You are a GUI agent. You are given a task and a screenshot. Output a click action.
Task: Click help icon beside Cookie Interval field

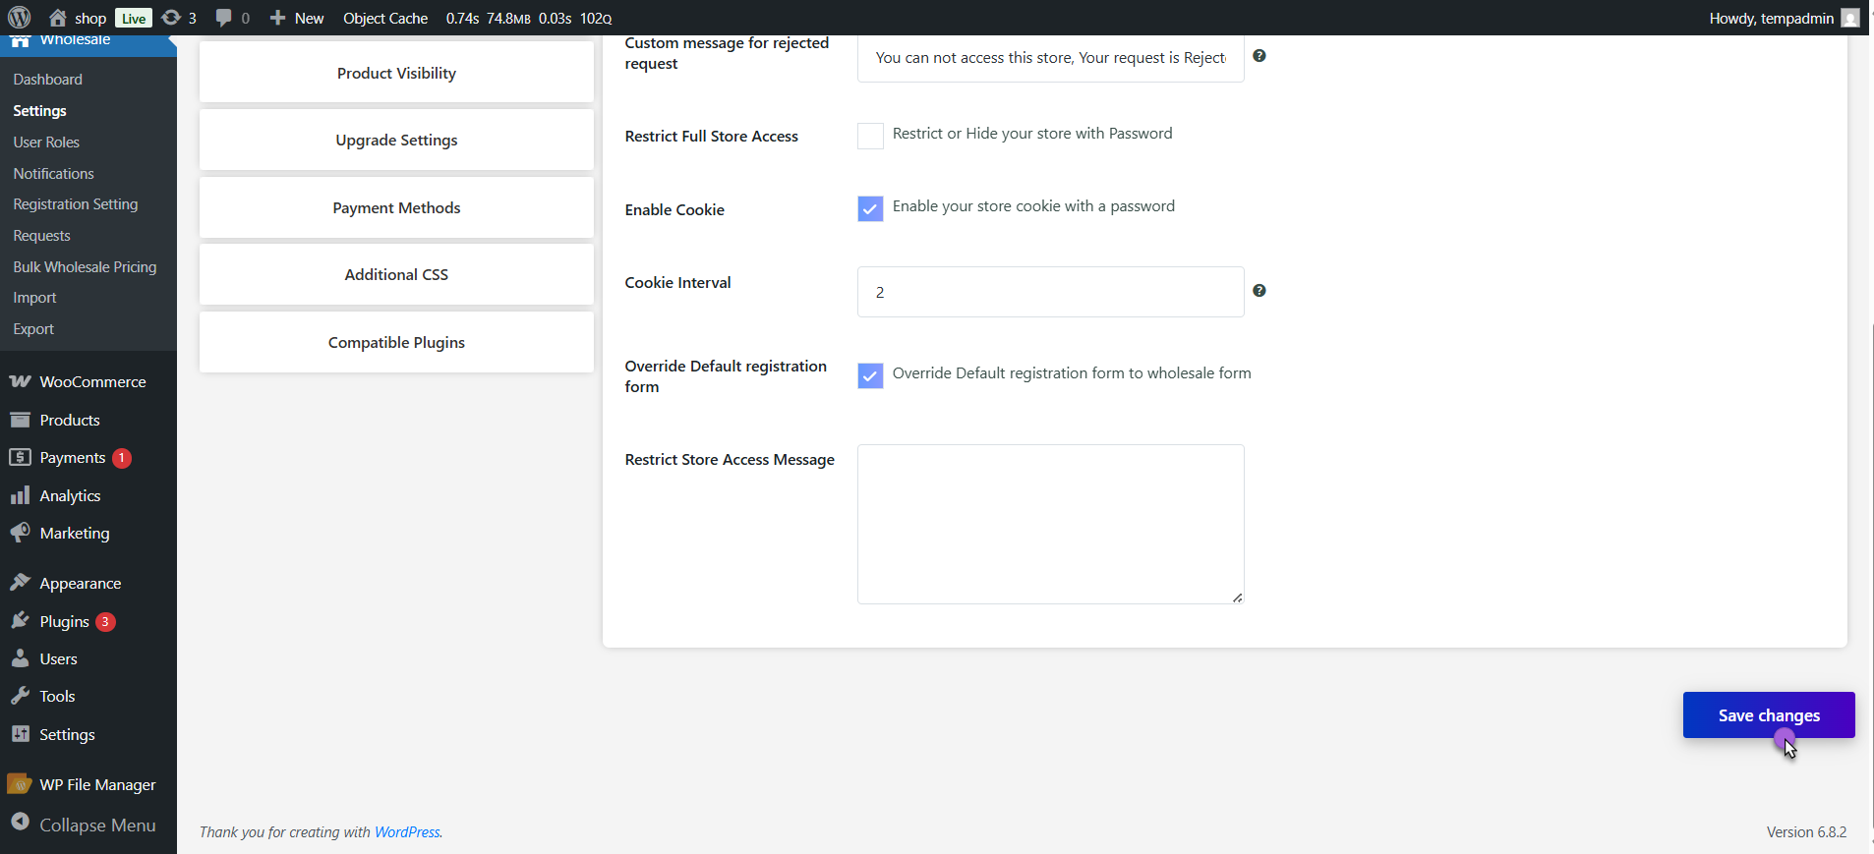(x=1259, y=291)
